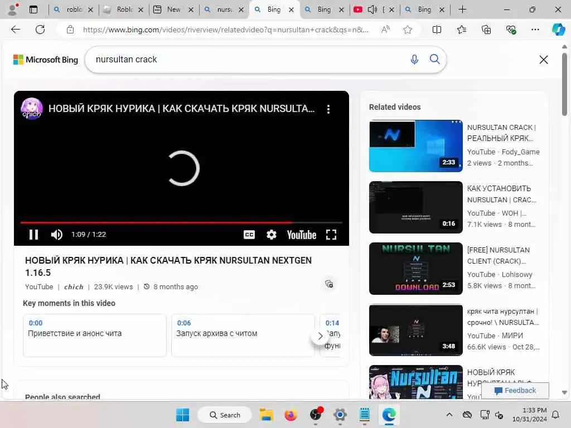Toggle closed captions CC button
Screen dimensions: 571x428
(249, 235)
